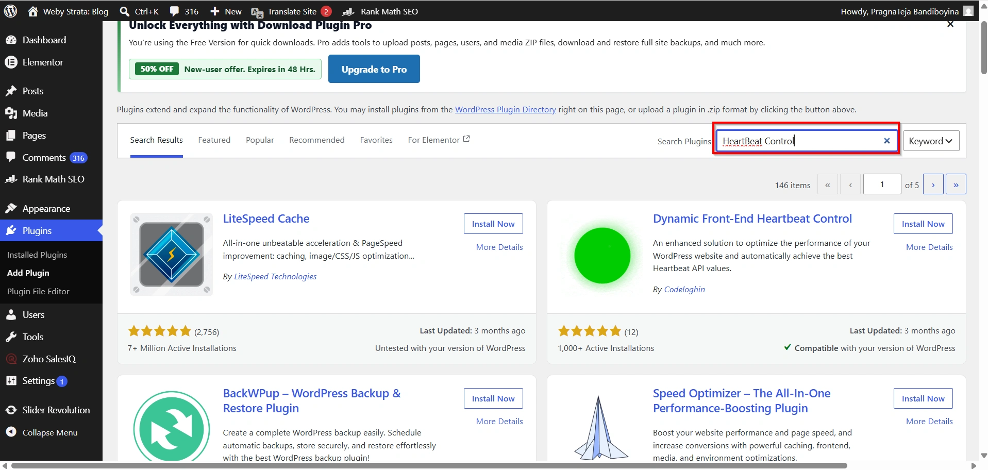View More Details for Speed Optimizer
The image size is (988, 470).
coord(929,421)
